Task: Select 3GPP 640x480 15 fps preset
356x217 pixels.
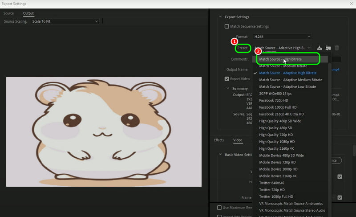Action: coord(290,94)
